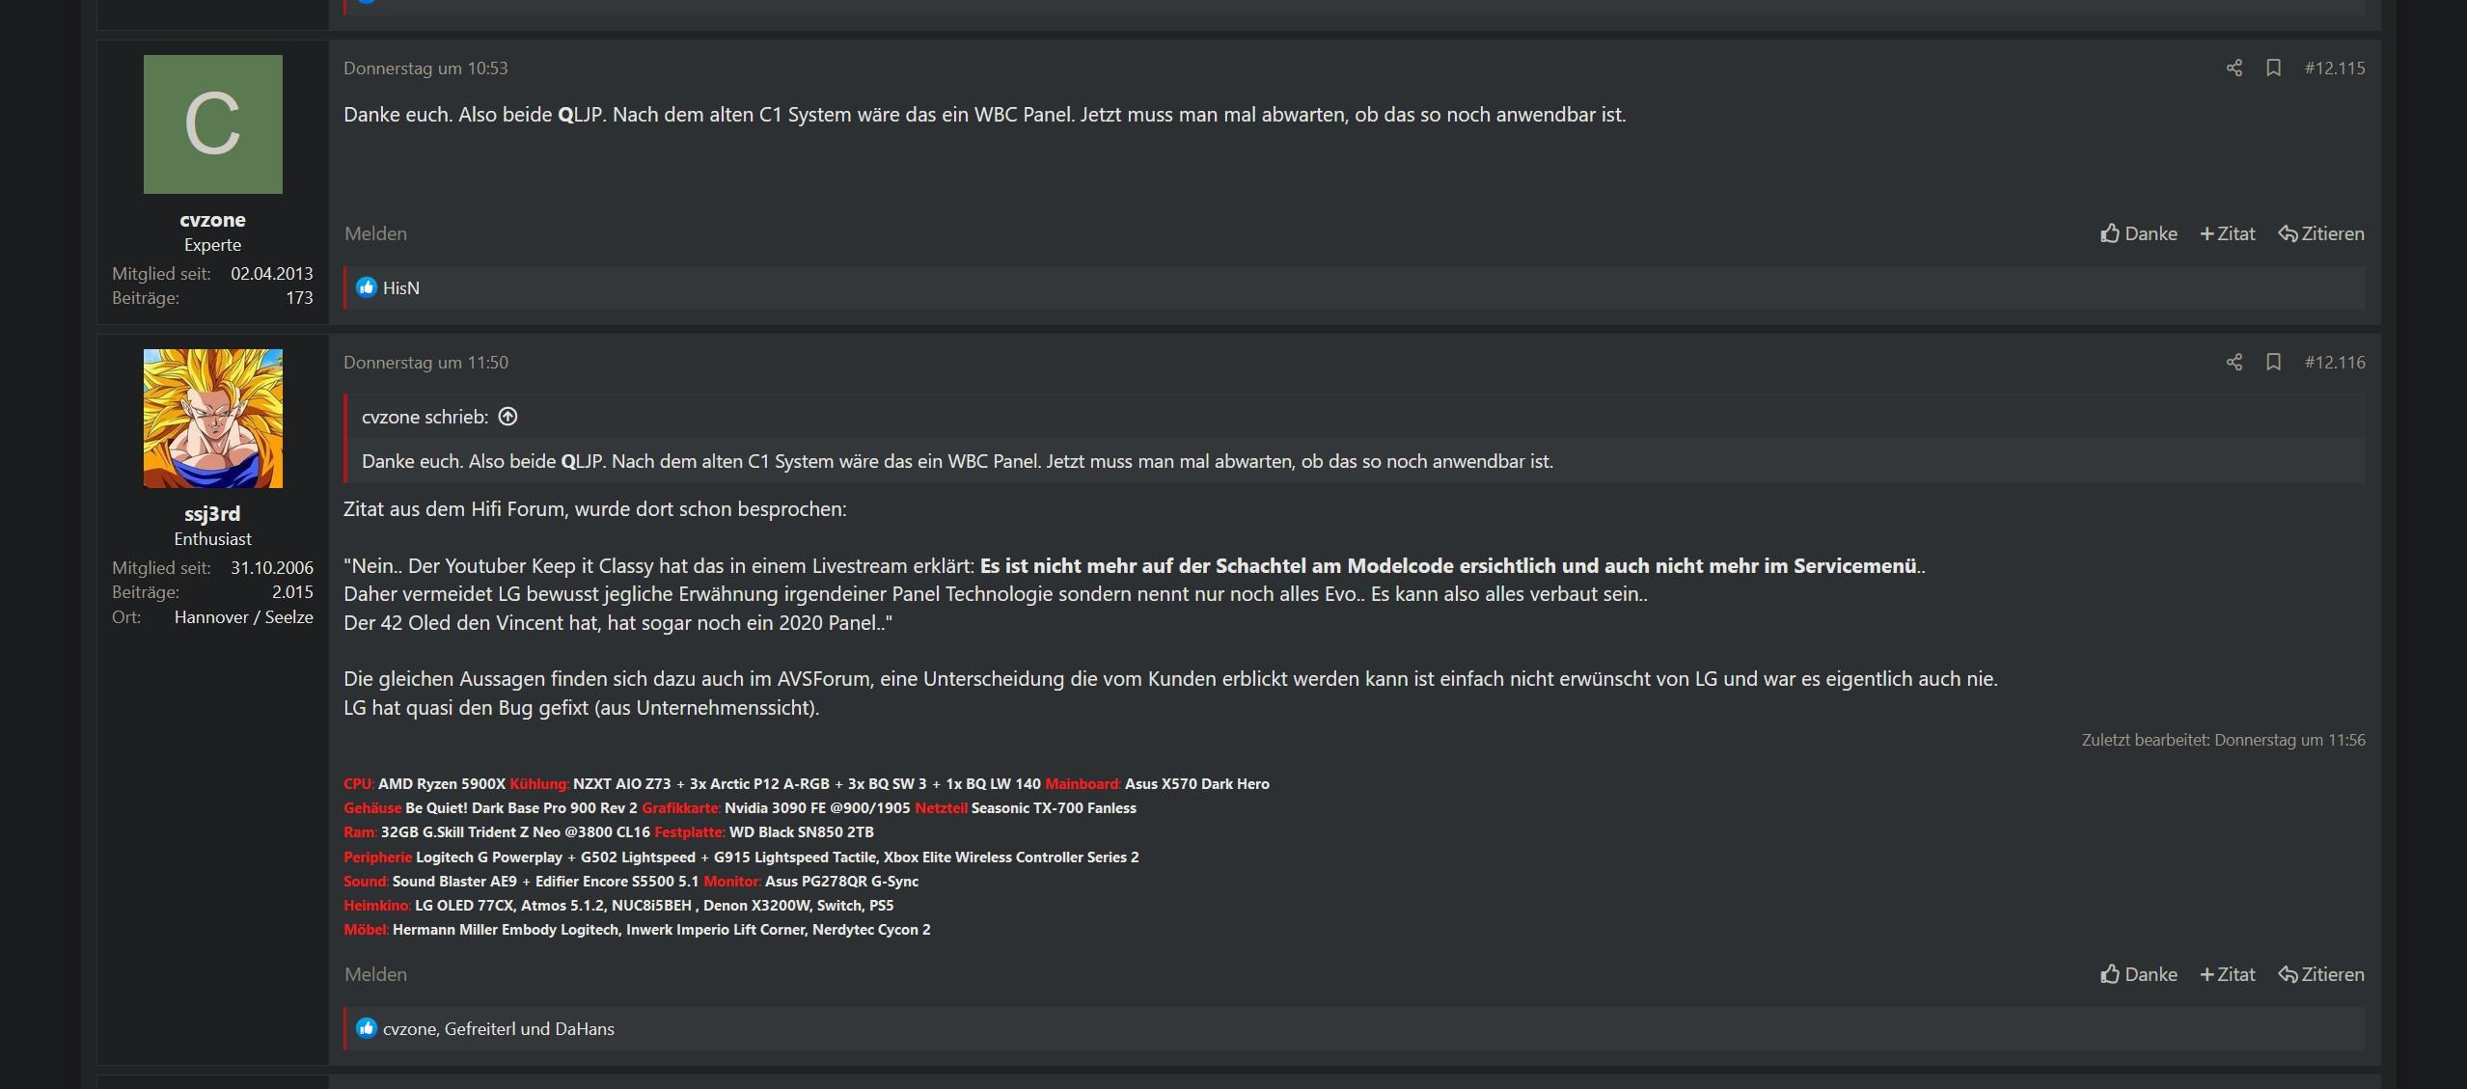Click the like reaction icon next to HisN
The height and width of the screenshot is (1089, 2467).
coord(366,287)
